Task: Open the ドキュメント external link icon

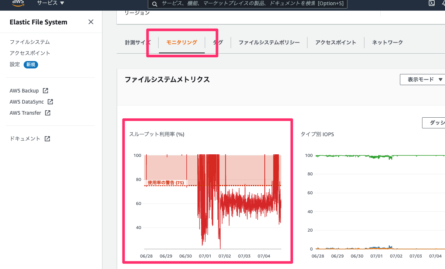Action: point(47,138)
